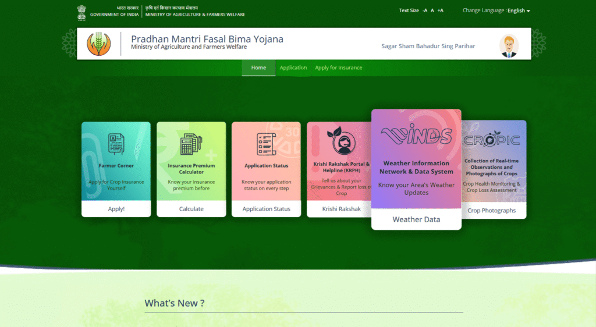Go to Apply for Insurance tab

coord(338,67)
